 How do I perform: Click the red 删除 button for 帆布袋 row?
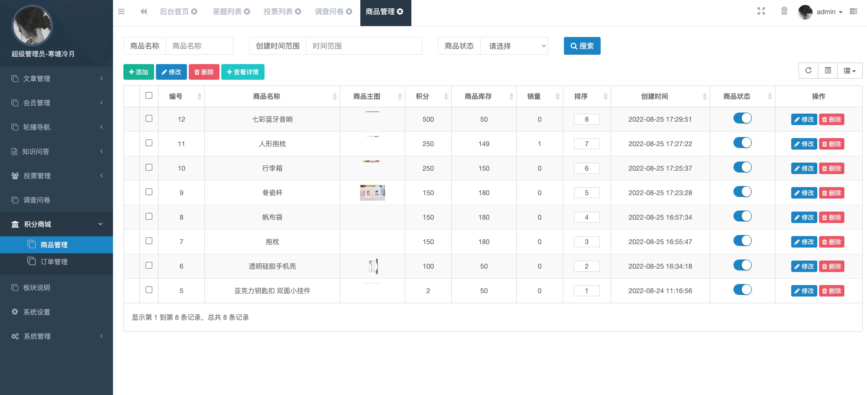click(831, 218)
